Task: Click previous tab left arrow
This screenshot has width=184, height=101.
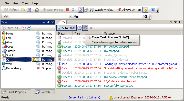Action: tap(171, 22)
